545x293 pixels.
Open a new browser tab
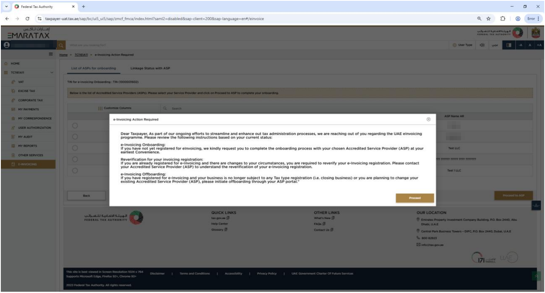pos(83,7)
